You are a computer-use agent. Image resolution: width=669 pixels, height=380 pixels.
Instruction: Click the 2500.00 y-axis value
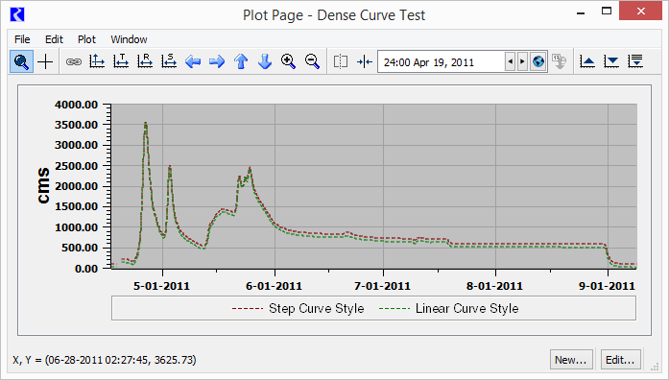[77, 166]
